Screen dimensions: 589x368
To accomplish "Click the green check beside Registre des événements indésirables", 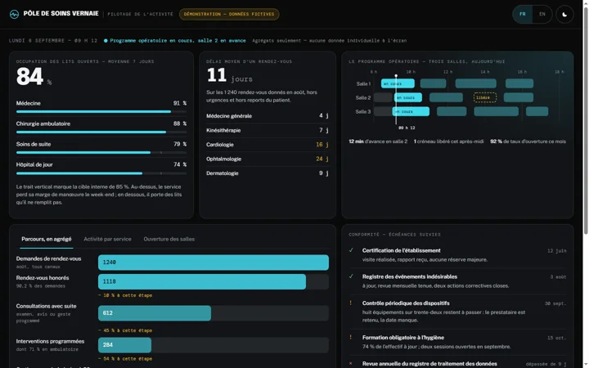I will [x=351, y=276].
